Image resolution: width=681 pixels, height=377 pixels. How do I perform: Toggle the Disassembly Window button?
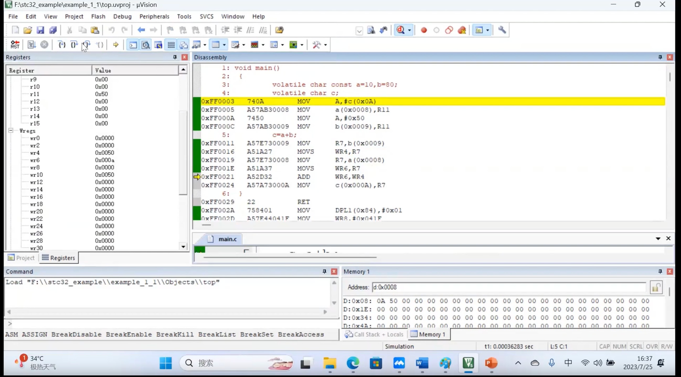[x=145, y=45]
